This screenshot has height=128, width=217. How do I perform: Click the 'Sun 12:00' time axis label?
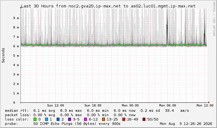tap(55, 106)
